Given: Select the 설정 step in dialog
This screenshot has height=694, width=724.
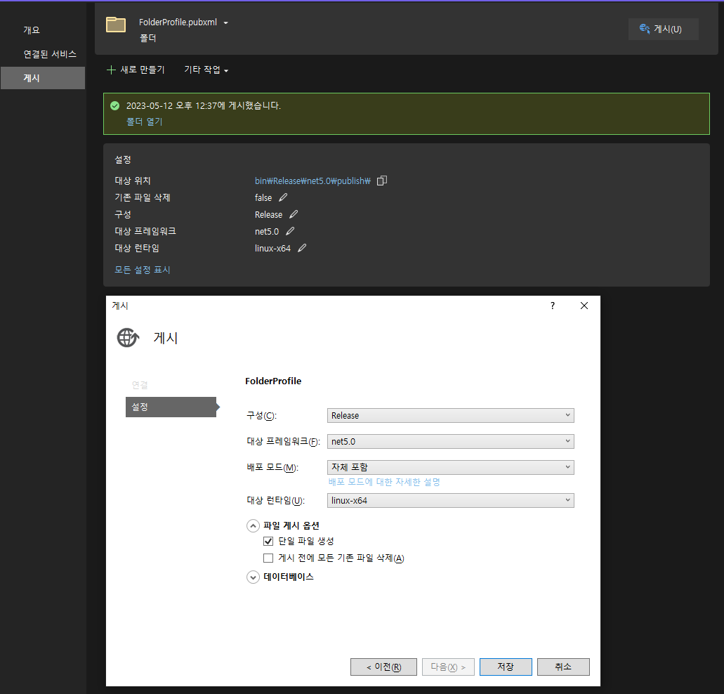Looking at the screenshot, I should (171, 407).
